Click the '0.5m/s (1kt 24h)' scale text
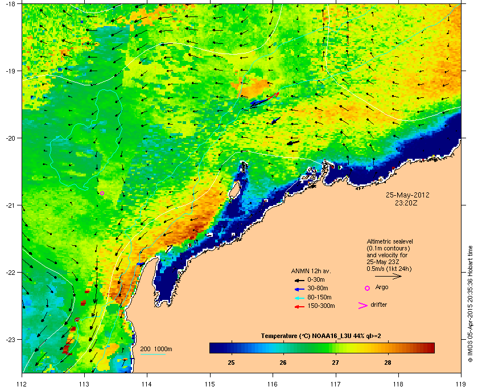The height and width of the screenshot is (387, 478). 389,269
